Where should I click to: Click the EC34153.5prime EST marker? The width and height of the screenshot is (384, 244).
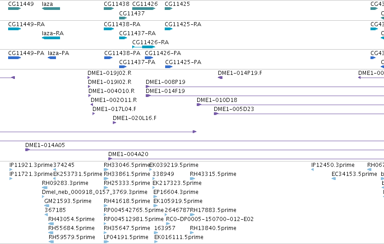tap(333, 179)
